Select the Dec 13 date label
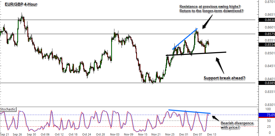The width and height of the screenshot is (275, 136). coord(212,134)
